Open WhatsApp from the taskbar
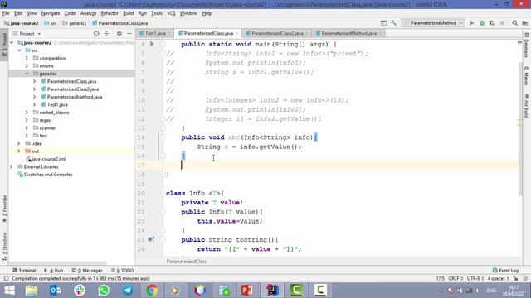Image resolution: width=531 pixels, height=298 pixels. point(104,291)
